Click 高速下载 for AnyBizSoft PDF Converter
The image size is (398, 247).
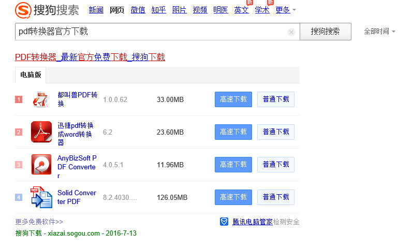click(233, 165)
